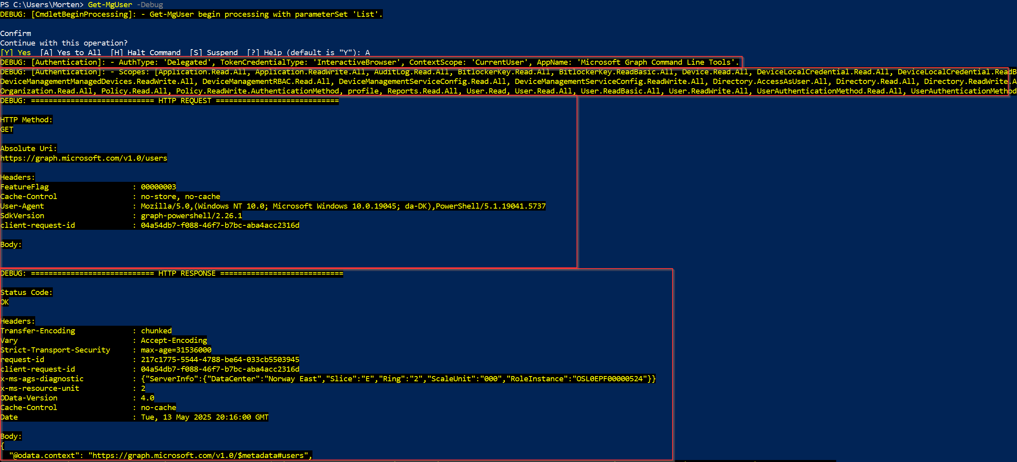Click request client-request-id GUID value

[x=220, y=225]
